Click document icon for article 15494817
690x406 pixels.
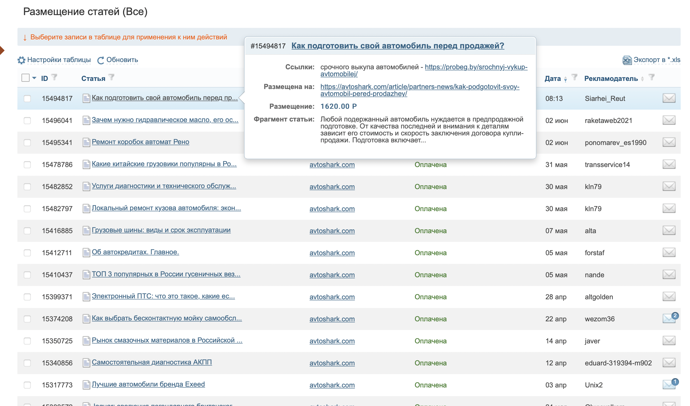86,98
